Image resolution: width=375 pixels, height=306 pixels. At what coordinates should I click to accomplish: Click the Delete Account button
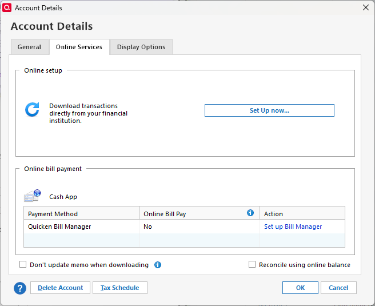pos(60,288)
